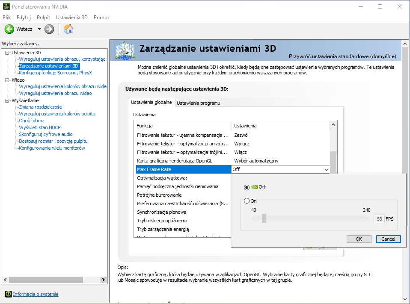Click the settings list scroll-up arrow
The width and height of the screenshot is (410, 304).
(333, 124)
